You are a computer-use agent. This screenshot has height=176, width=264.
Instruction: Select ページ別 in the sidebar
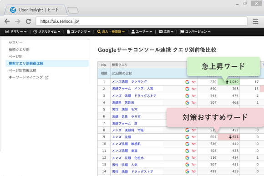[x=15, y=56]
